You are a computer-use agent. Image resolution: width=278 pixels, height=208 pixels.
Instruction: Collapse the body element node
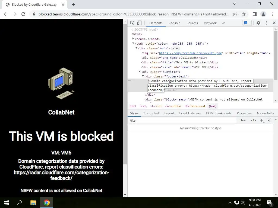[133, 43]
